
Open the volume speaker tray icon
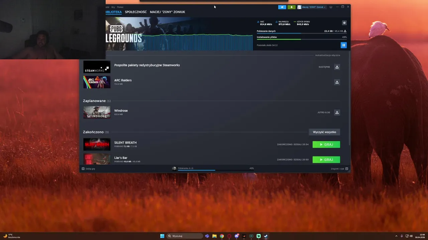point(411,236)
